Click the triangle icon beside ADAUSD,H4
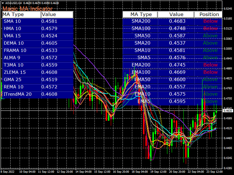The image size is (234, 175). (x=3, y=3)
